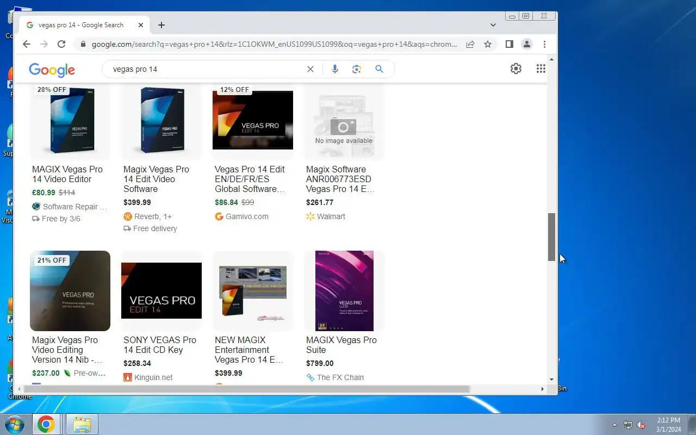Open the Chrome three-dot menu

point(544,45)
